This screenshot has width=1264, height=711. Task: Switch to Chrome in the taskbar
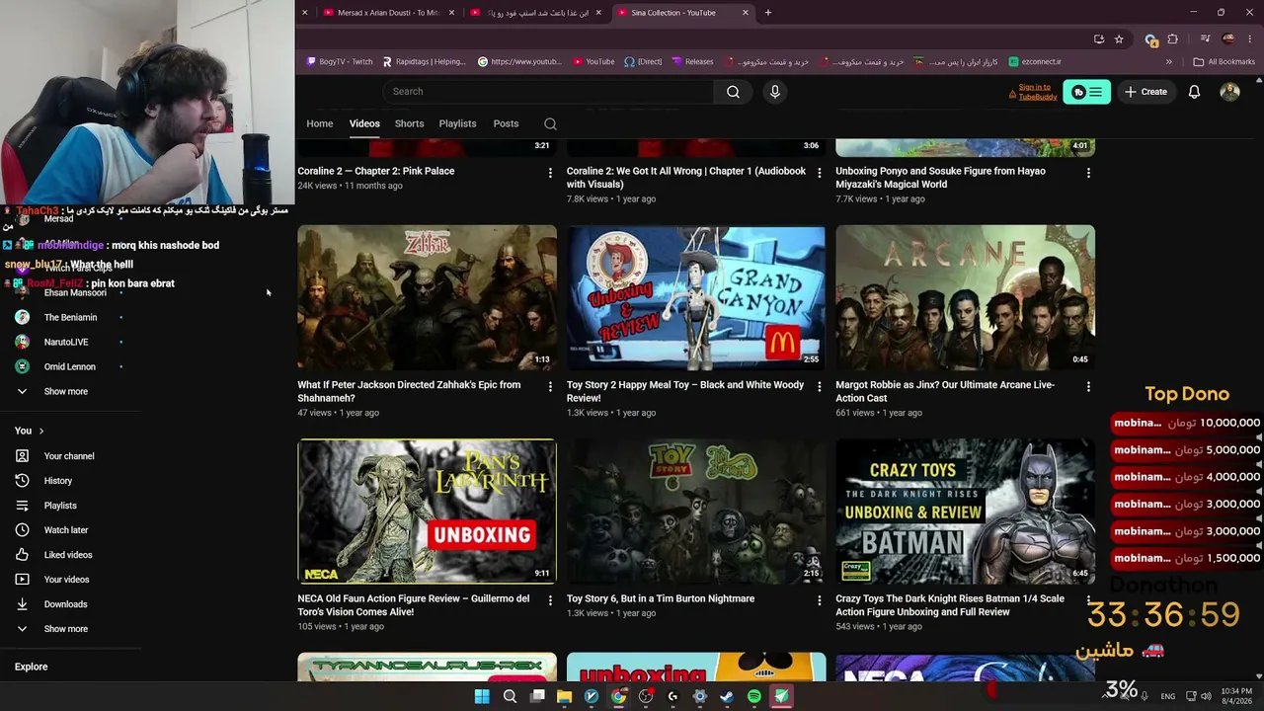[x=618, y=696]
